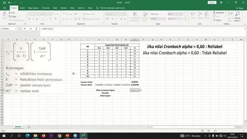Click the Undo arrow in the quick access toolbar
The height and width of the screenshot is (139, 247).
(9, 3)
